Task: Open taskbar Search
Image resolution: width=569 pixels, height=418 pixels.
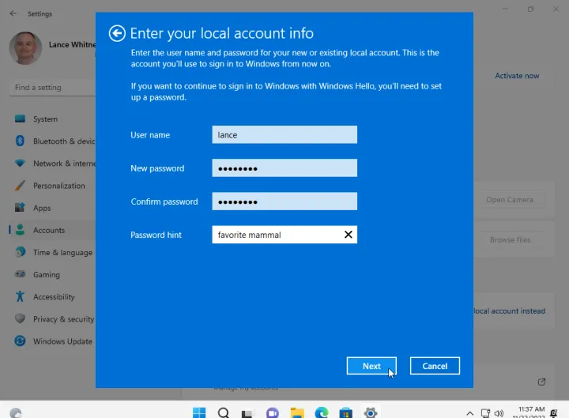Action: 224,412
